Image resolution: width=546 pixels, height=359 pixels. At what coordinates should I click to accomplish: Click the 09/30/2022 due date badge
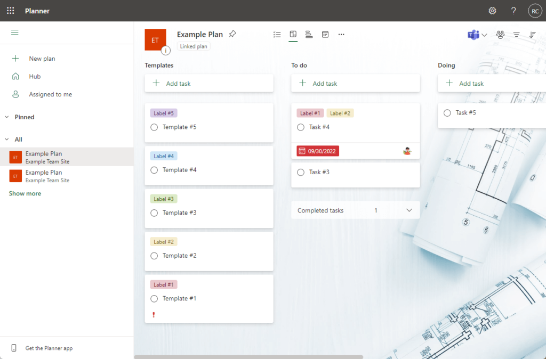318,151
